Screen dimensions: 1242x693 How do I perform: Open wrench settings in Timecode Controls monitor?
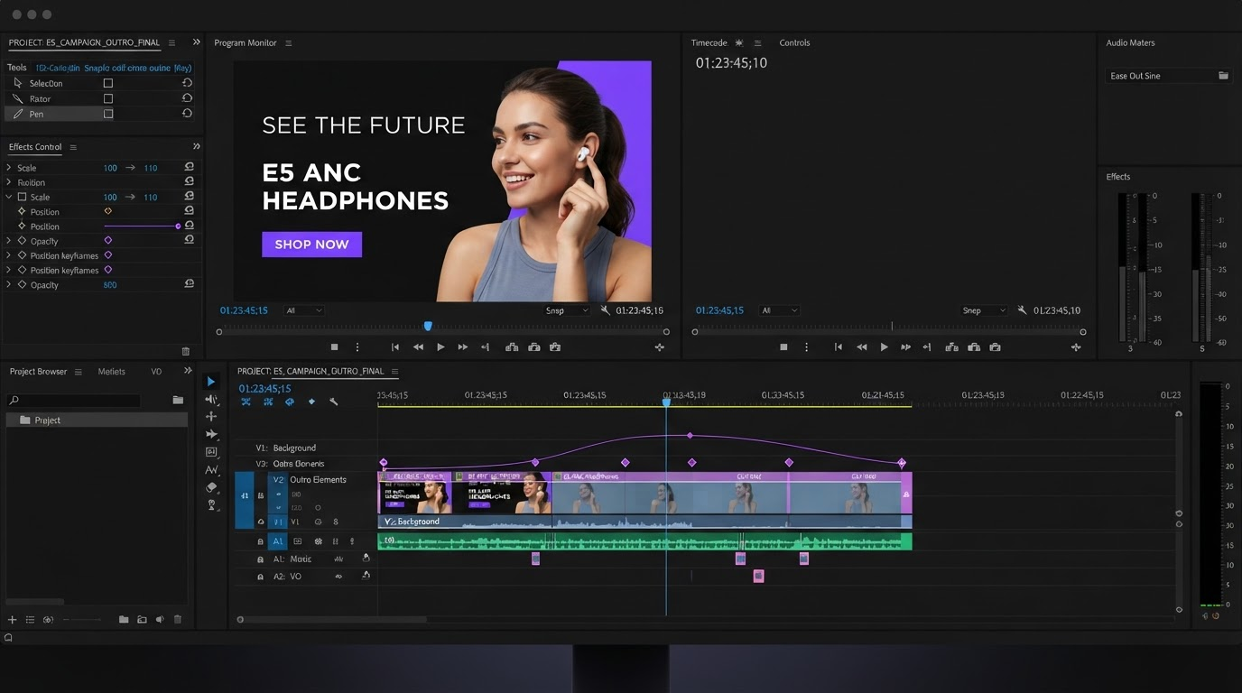[x=1022, y=310]
